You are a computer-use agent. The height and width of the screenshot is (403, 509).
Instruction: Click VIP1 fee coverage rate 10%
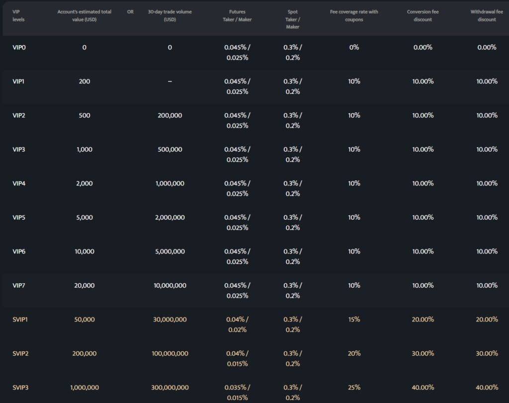coord(354,81)
